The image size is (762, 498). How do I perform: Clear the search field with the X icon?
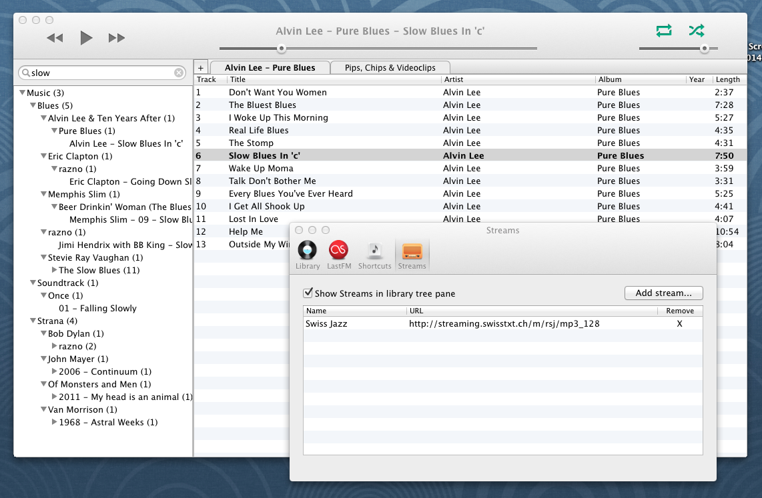coord(179,73)
